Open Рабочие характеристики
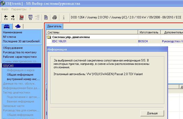183x119 pixels. click(x=20, y=57)
